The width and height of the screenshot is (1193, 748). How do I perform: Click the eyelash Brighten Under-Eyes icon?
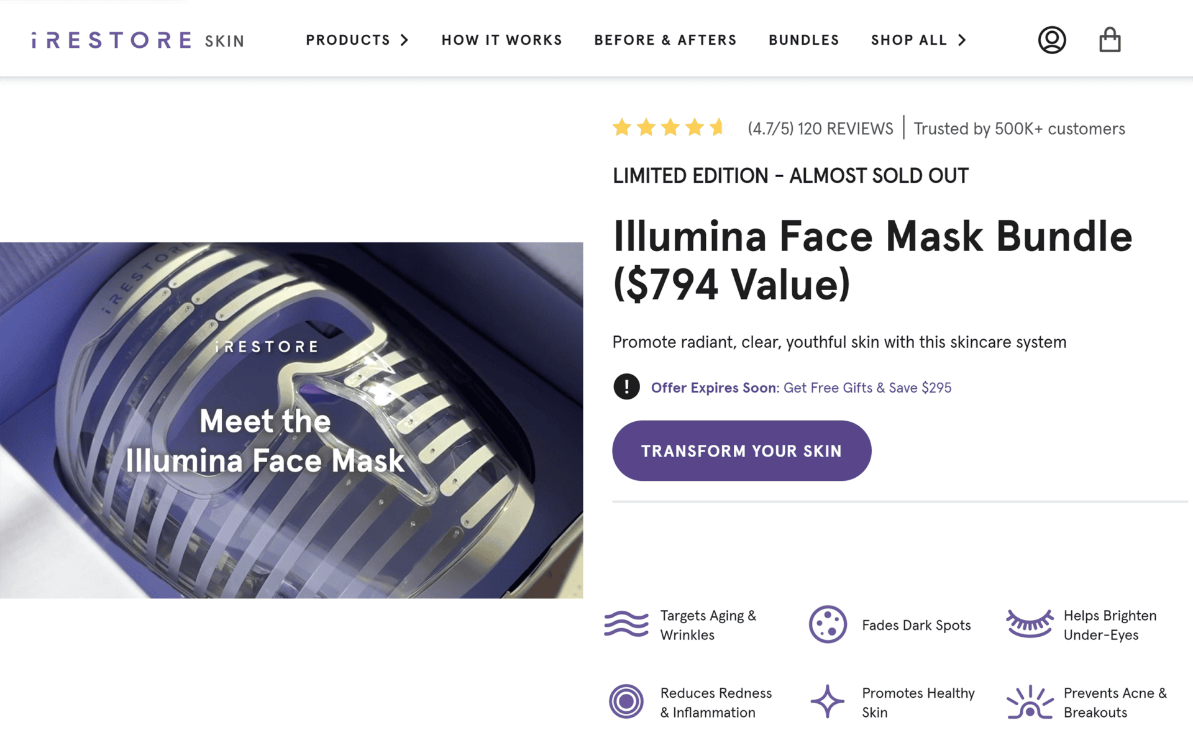click(x=1030, y=624)
